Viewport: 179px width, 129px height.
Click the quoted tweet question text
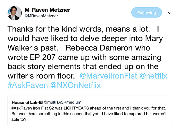(x=89, y=114)
